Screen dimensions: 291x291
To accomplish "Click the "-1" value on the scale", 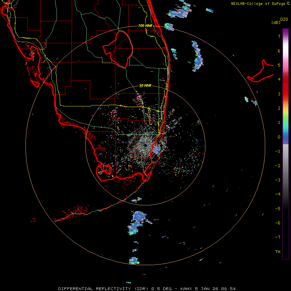I will pos(278,151).
